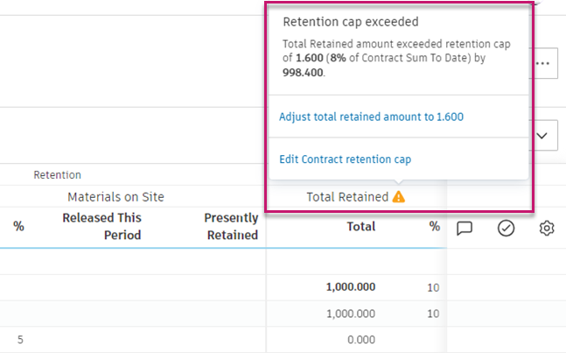Select the 'Presently Retained' column header
566x353 pixels.
click(x=231, y=226)
